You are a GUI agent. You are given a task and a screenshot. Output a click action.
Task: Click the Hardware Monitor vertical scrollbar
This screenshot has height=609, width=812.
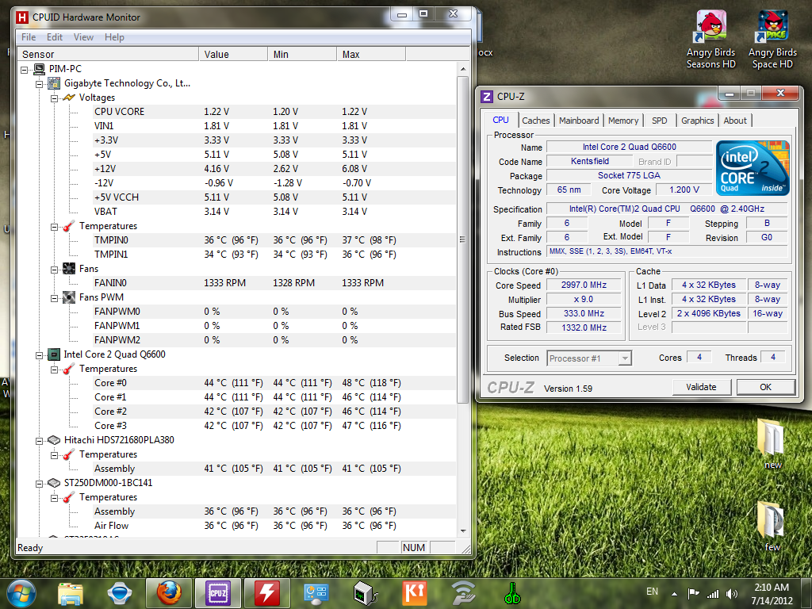tap(463, 238)
